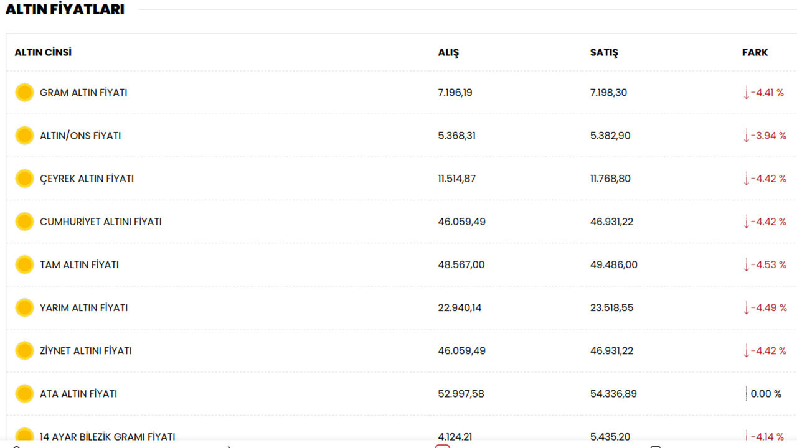Click the coin icon next to Altın/Ons Fiyatı
This screenshot has height=448, width=797.
[24, 136]
